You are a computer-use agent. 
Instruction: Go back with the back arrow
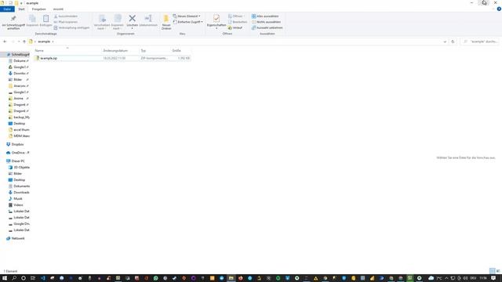[5, 42]
